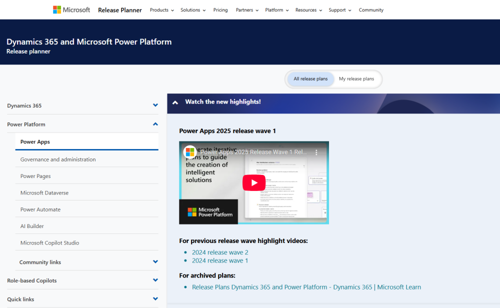This screenshot has height=308, width=500.
Task: Open the Support dropdown
Action: [339, 9]
